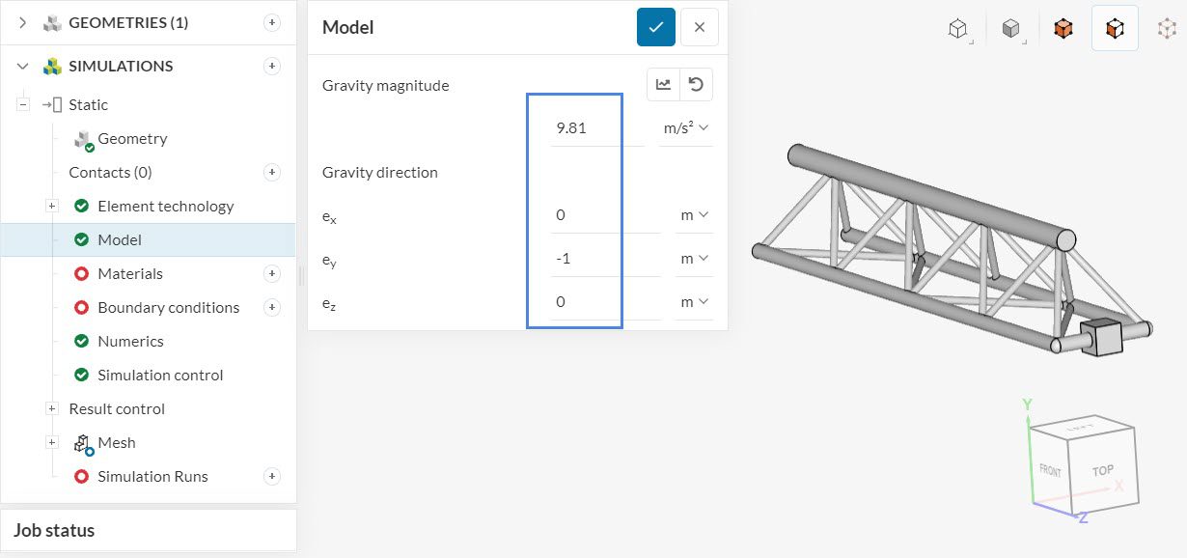1187x558 pixels.
Task: Expand the Element technology tree node
Action: 52,207
